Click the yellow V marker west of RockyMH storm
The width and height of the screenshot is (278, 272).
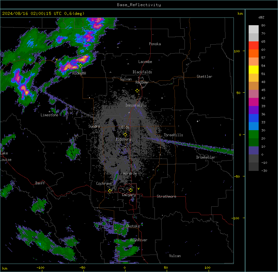(56, 59)
